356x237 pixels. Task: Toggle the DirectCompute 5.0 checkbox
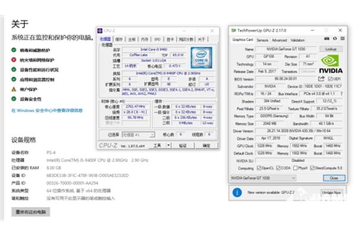click(x=312, y=168)
